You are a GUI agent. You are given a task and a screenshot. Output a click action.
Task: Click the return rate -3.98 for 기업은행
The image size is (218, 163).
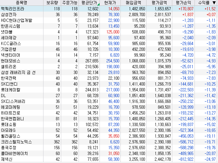(211, 49)
